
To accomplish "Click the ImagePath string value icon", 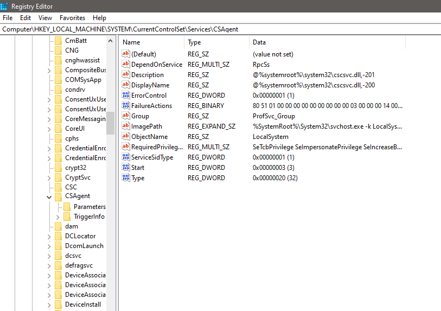I will coord(126,126).
